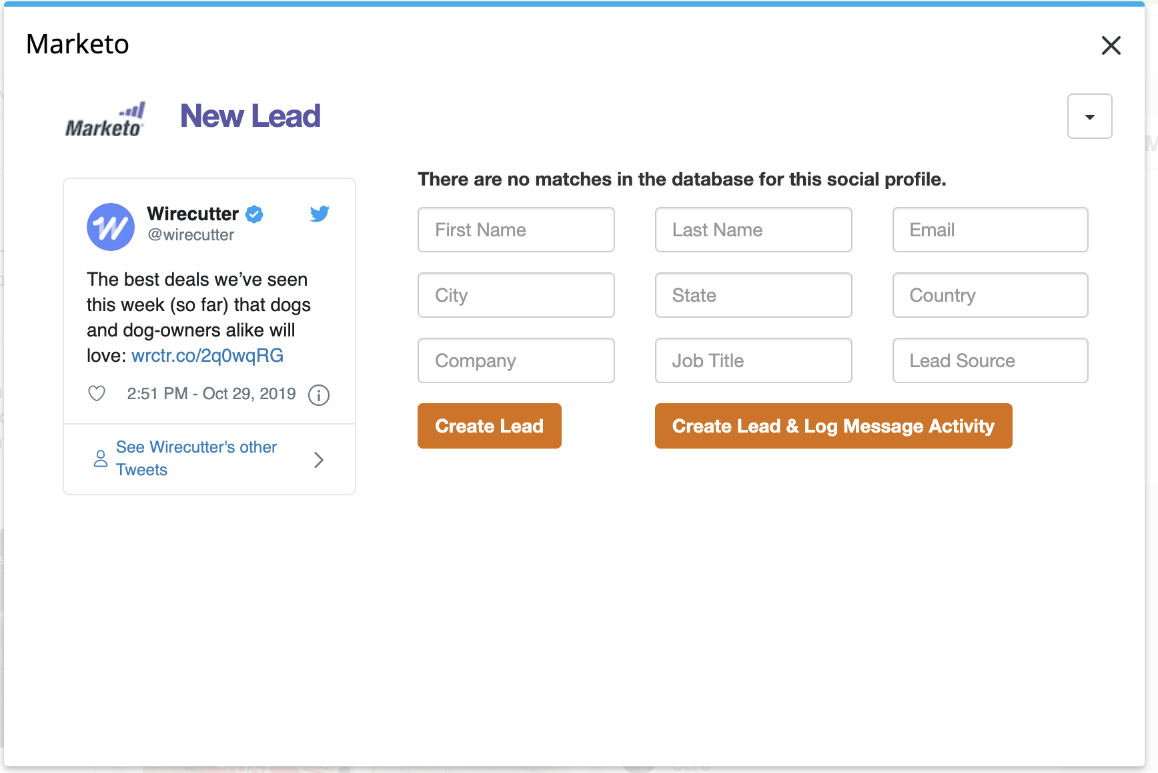Focus the Lead Source field
Viewport: 1158px width, 773px height.
[990, 360]
